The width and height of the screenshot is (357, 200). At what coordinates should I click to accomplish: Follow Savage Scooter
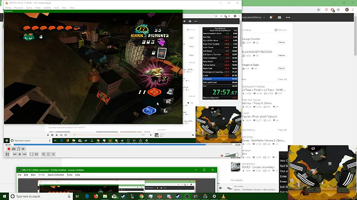[x=282, y=43]
